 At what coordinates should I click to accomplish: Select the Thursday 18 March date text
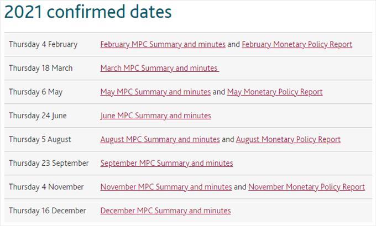point(40,68)
